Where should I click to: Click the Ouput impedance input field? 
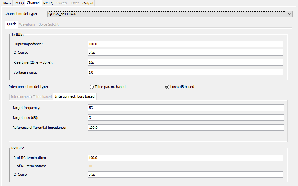point(185,44)
